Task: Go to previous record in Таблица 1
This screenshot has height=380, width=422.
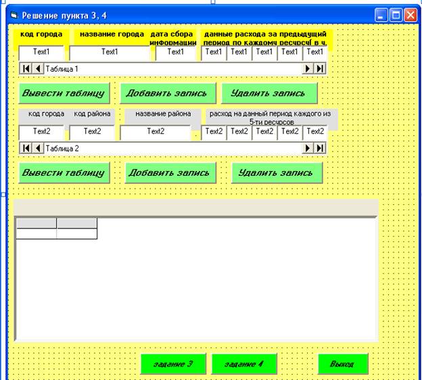Action: 37,69
